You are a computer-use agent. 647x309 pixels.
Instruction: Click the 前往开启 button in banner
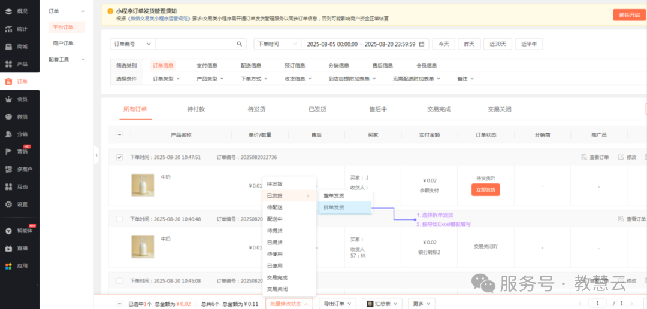629,15
